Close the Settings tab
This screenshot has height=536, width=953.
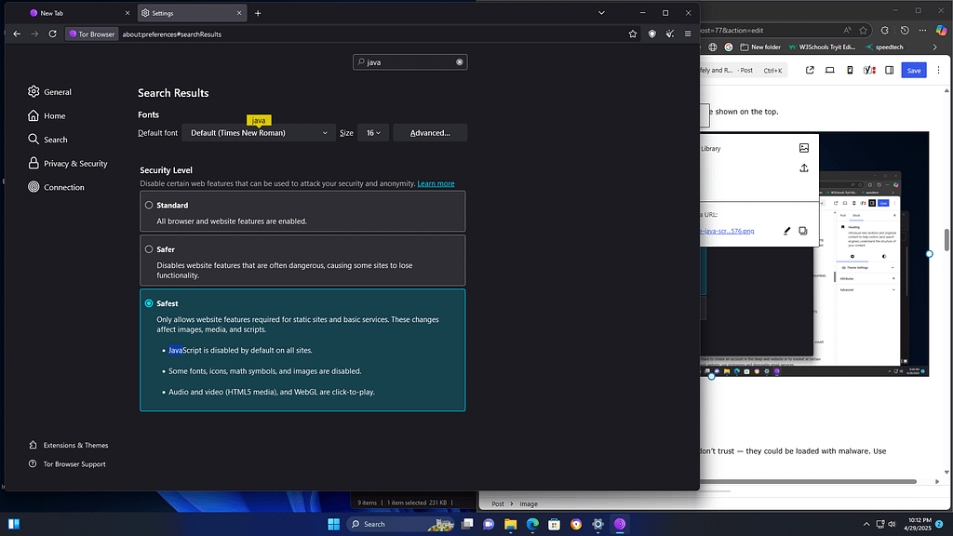pyautogui.click(x=239, y=13)
